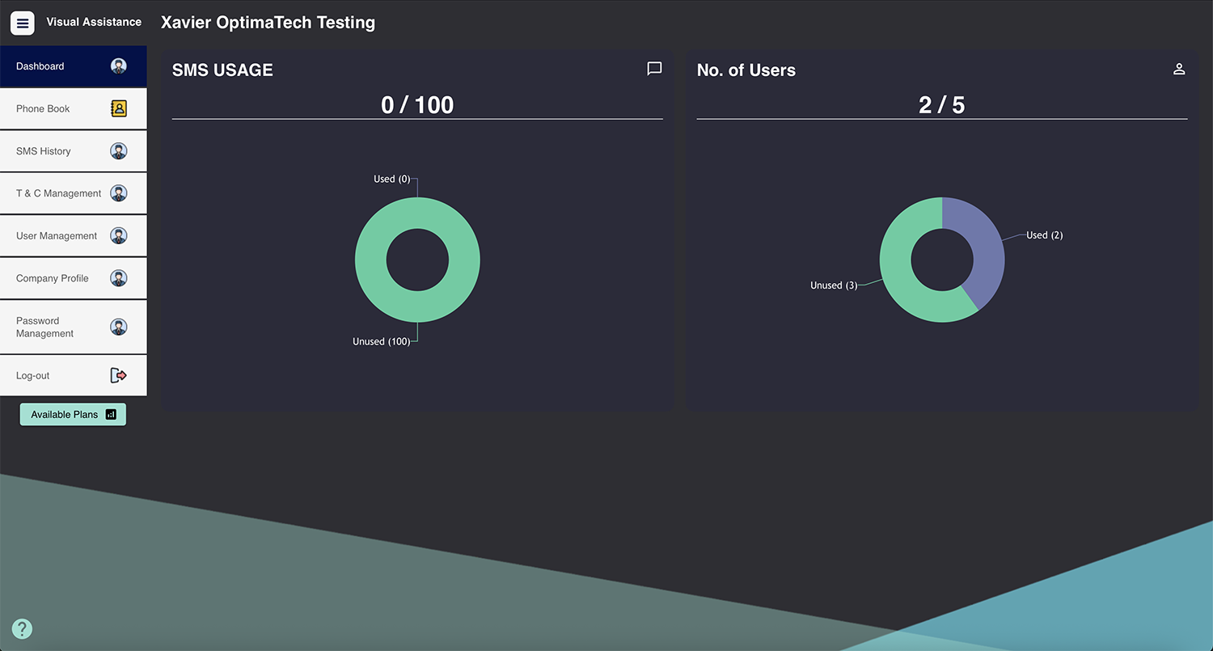The image size is (1213, 651).
Task: Click the Password Management avatar icon
Action: click(119, 327)
